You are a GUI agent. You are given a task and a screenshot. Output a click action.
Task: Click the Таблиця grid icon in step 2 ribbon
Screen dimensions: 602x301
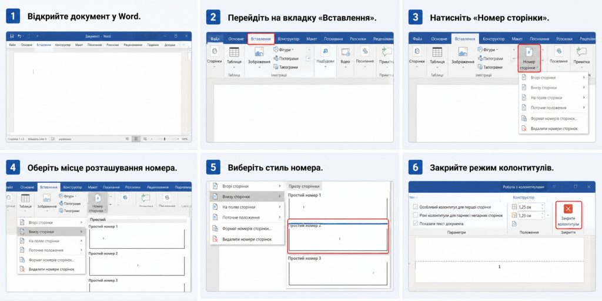pyautogui.click(x=234, y=52)
